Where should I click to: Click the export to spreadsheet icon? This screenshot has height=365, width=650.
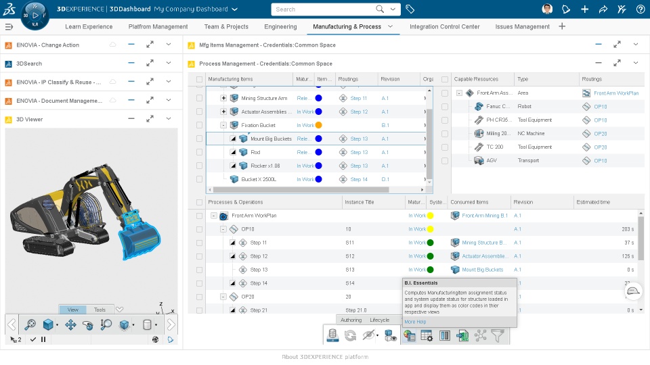click(x=462, y=335)
